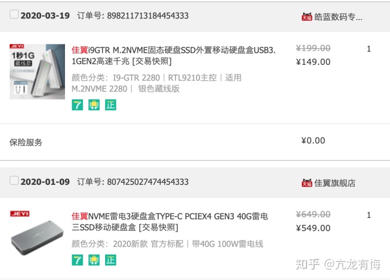Click the green 正 genuine icon on the i9GTR item

[x=110, y=105]
